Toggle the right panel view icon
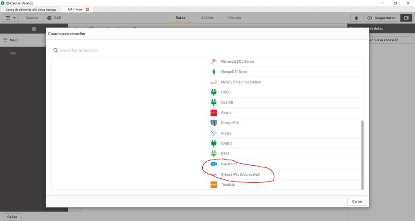The width and height of the screenshot is (415, 221). point(406,18)
